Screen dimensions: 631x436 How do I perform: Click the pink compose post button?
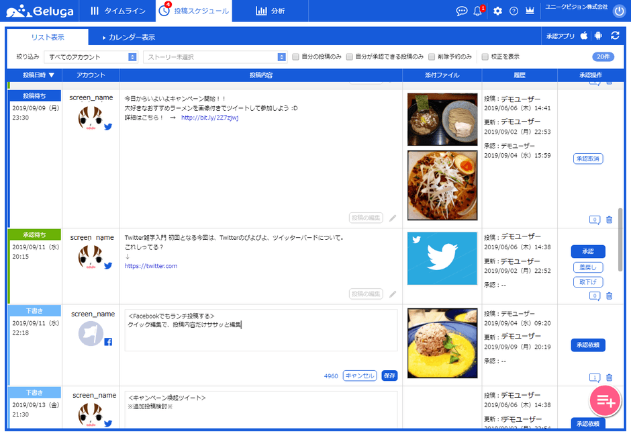(x=605, y=401)
